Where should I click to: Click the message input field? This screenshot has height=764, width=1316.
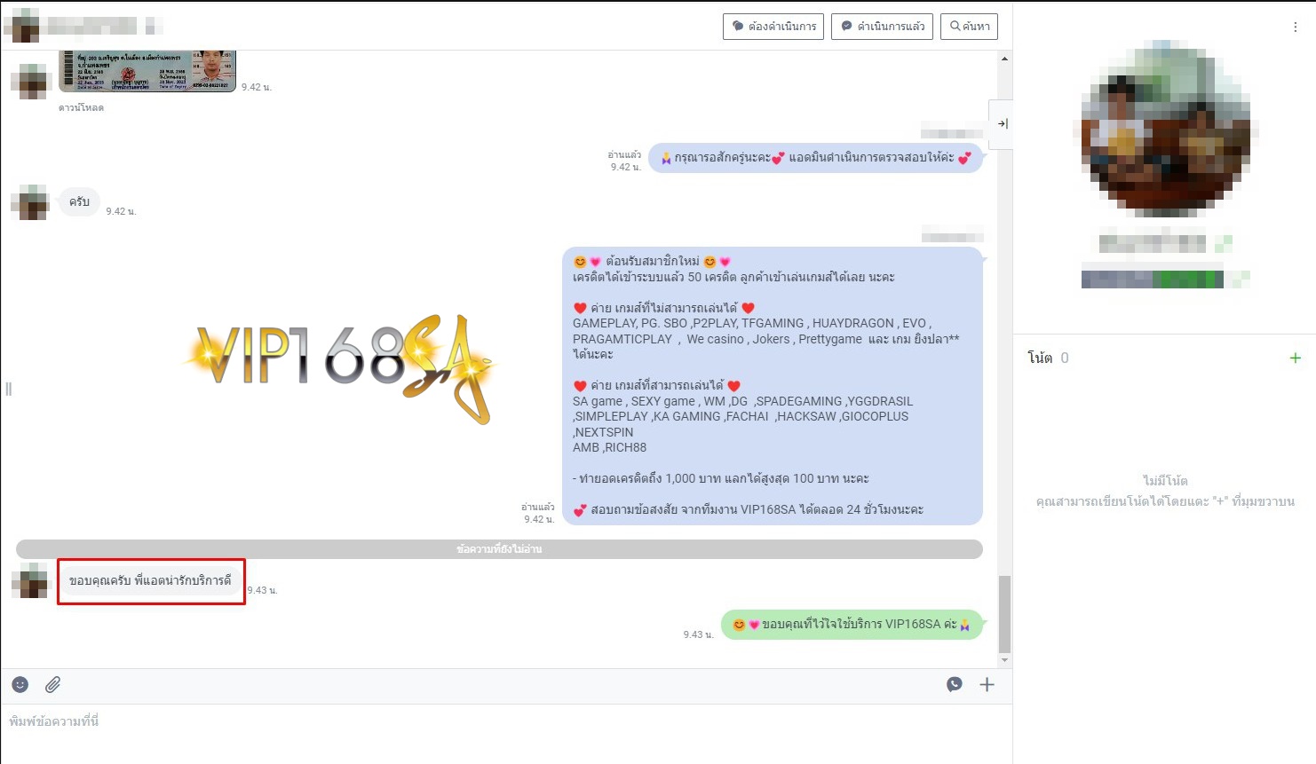506,722
